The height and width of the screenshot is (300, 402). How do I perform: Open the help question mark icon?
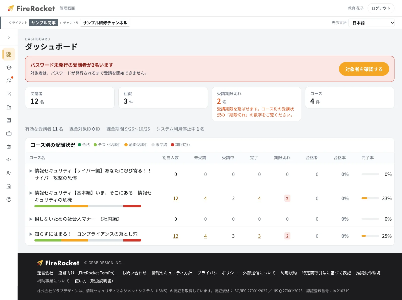9,199
